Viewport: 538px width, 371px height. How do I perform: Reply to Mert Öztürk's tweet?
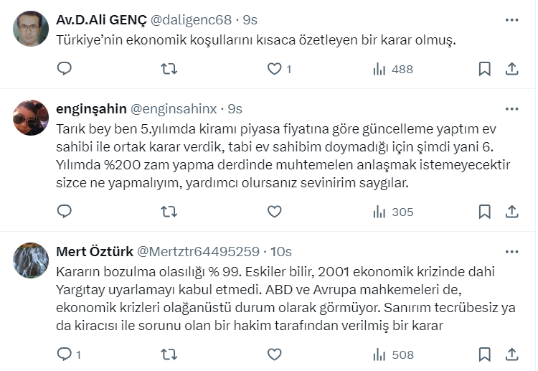tap(65, 354)
